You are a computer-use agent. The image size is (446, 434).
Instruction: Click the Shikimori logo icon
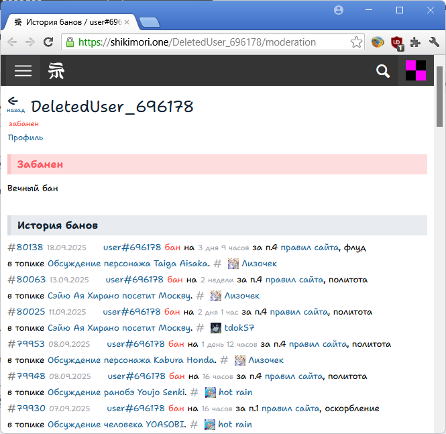point(57,70)
